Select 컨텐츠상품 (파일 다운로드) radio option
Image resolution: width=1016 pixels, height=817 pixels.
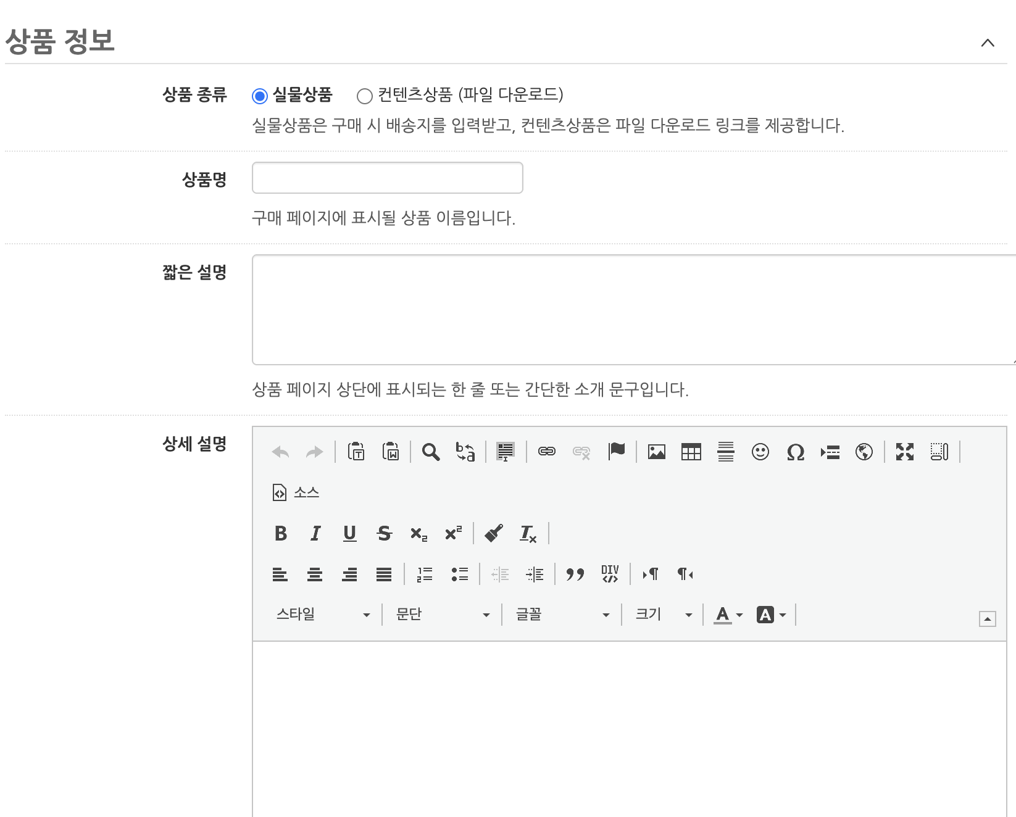click(365, 96)
